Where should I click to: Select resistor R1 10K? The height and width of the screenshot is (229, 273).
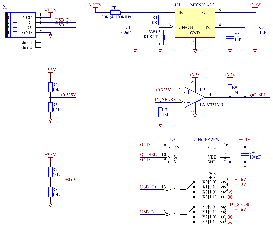pos(160,20)
